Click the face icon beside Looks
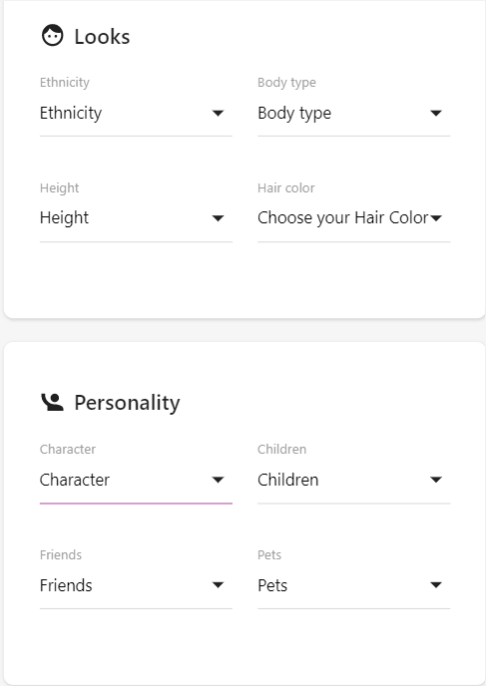Viewport: 486px width, 686px height. point(53,36)
